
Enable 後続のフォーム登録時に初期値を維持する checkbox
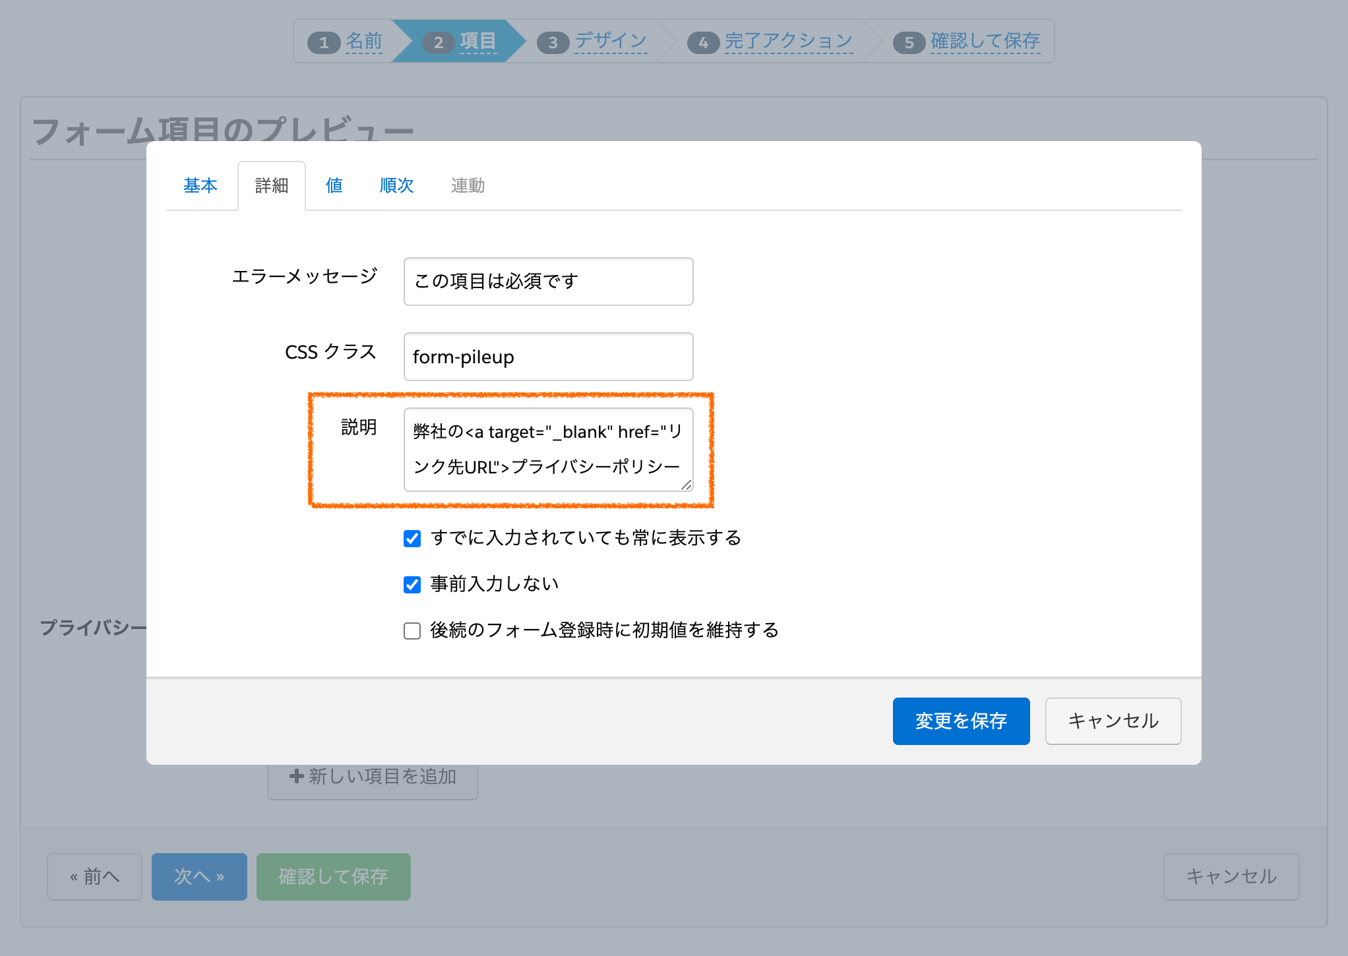click(x=412, y=631)
